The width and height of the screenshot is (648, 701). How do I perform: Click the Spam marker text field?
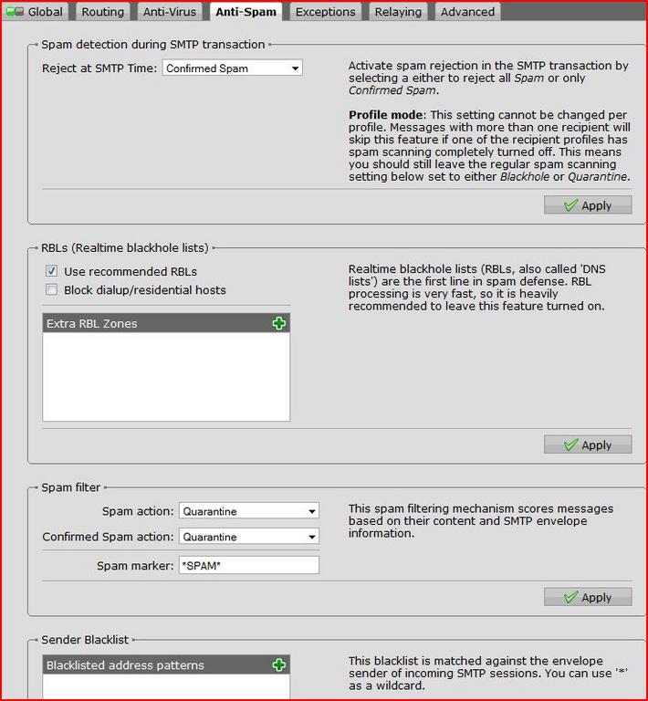(249, 565)
